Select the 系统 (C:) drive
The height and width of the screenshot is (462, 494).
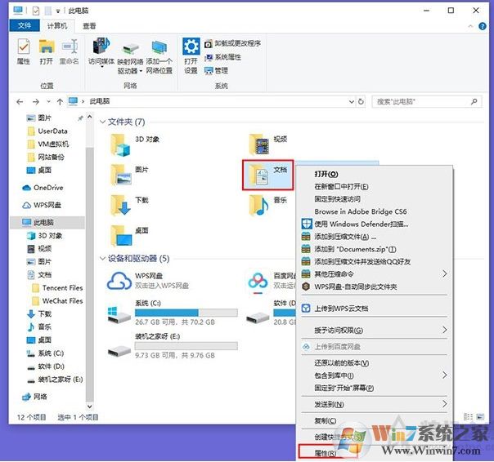coord(173,313)
